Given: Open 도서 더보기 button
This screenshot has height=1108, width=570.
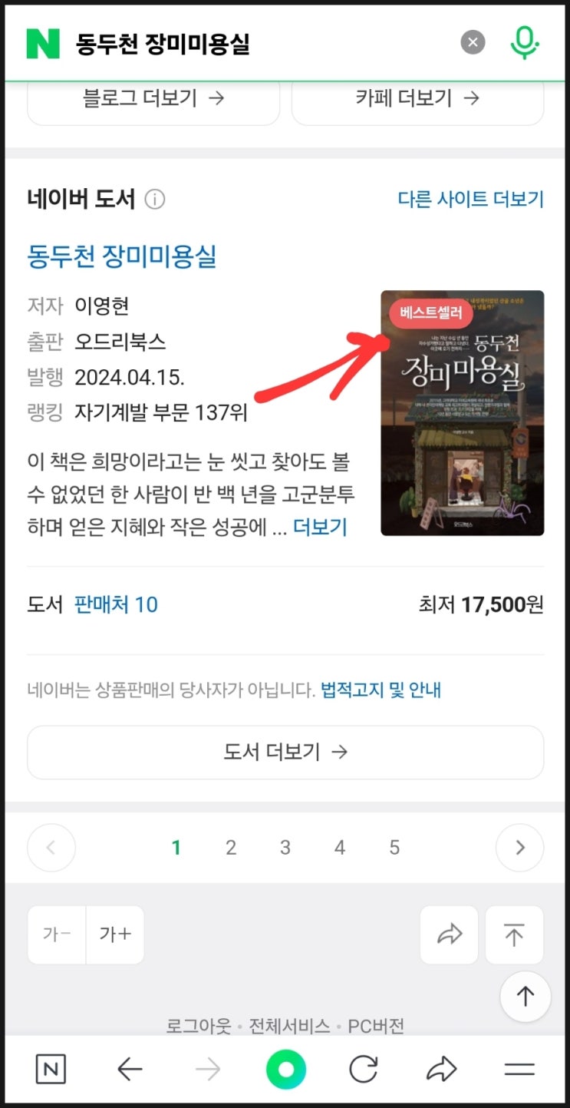Looking at the screenshot, I should [x=285, y=752].
